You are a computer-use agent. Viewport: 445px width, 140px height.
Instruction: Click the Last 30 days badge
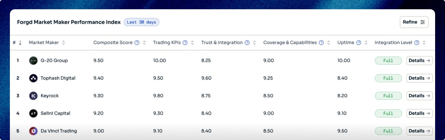pyautogui.click(x=142, y=22)
